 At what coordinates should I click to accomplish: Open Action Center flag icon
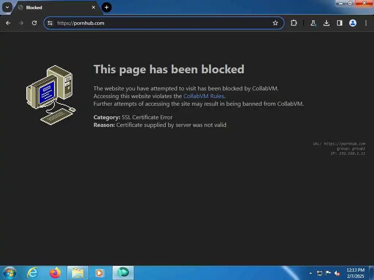tap(328, 273)
